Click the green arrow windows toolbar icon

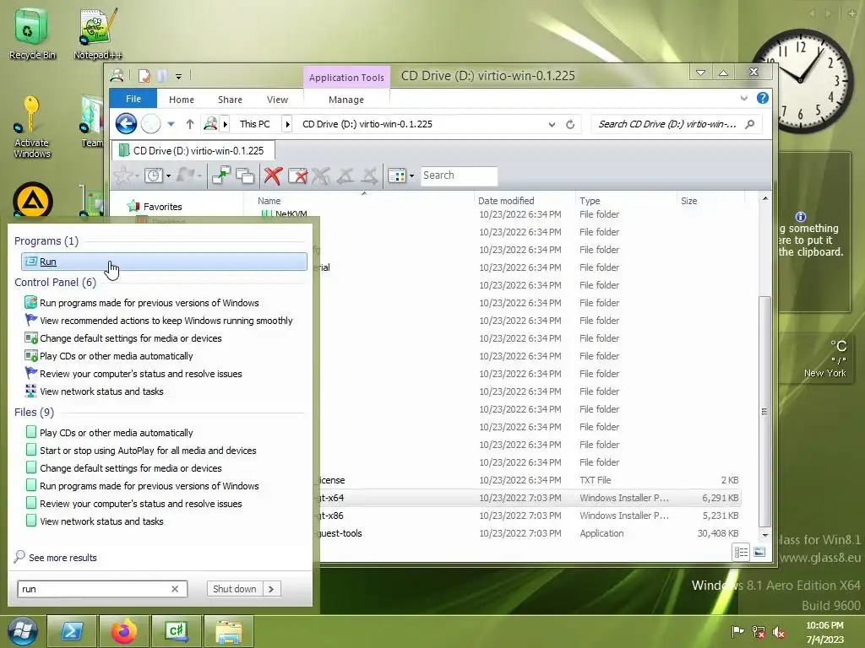pos(220,175)
